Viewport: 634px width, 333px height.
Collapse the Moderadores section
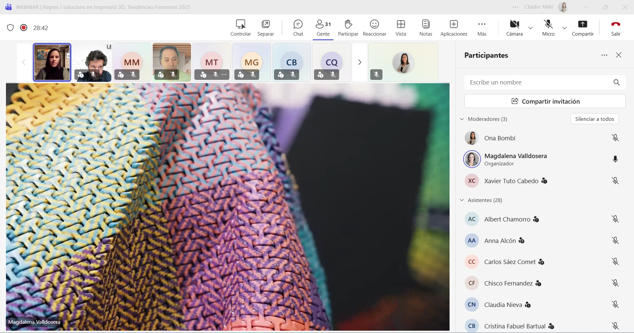tap(462, 119)
